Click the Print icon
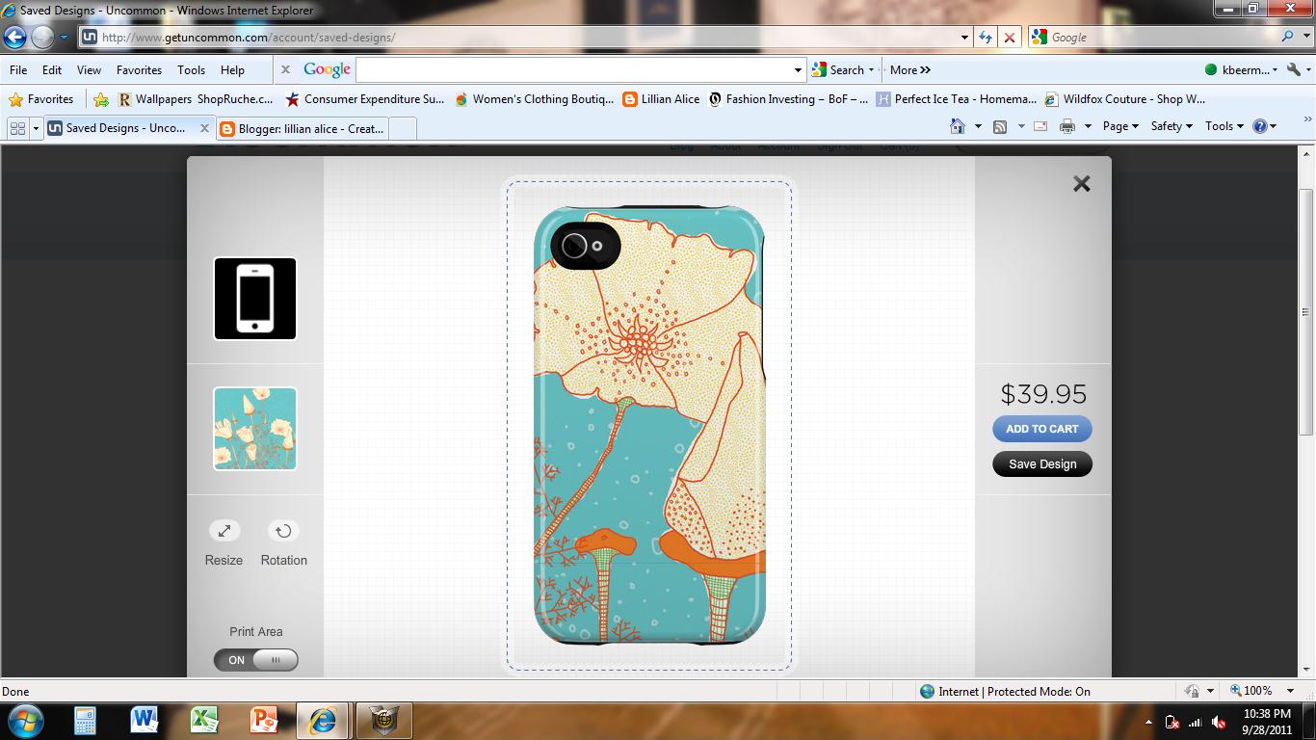Viewport: 1316px width, 740px height. click(1067, 126)
